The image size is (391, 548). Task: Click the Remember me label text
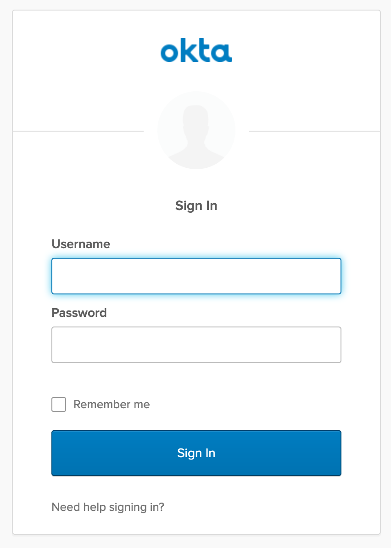tap(112, 404)
